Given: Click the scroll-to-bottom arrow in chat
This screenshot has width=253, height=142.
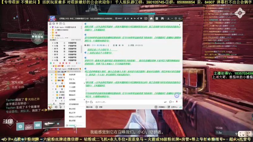Looking at the screenshot, I should tap(179, 25).
